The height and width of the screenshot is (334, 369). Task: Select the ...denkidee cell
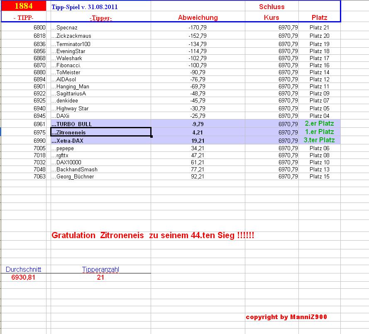tap(101, 100)
